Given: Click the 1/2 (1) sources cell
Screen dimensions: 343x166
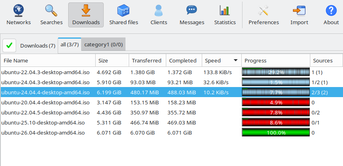Looking at the screenshot, I should pos(320,82).
